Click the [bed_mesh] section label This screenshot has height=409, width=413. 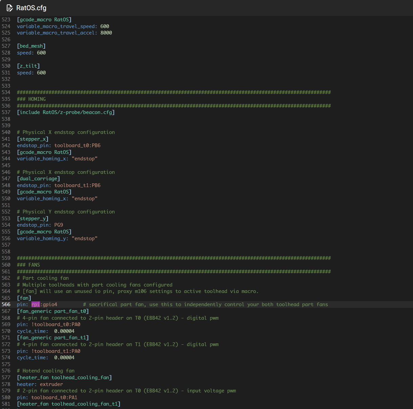pyautogui.click(x=31, y=46)
